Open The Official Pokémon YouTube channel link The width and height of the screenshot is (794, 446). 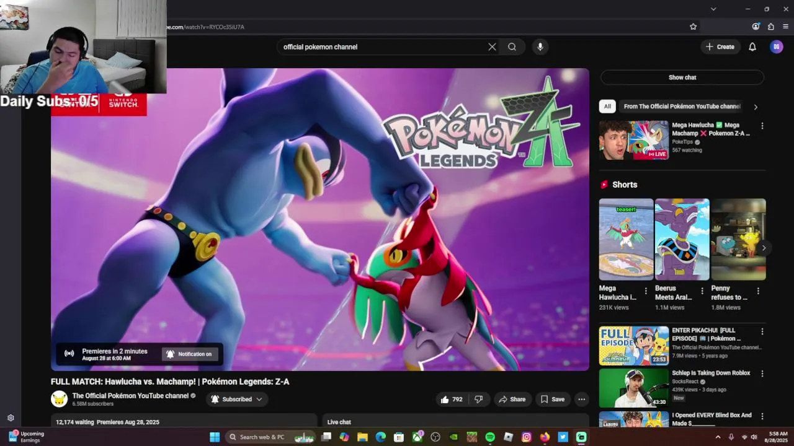click(x=130, y=396)
